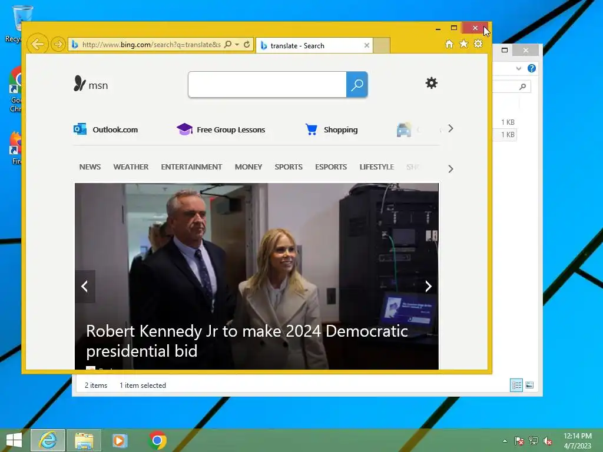Open Favorites star in Internet Explorer
Image resolution: width=603 pixels, height=452 pixels.
[x=464, y=44]
